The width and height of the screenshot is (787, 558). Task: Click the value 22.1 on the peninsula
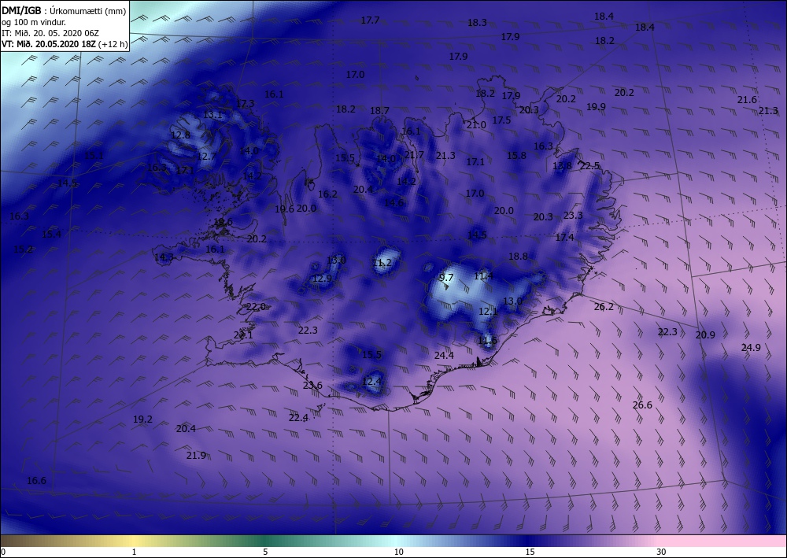tap(243, 334)
